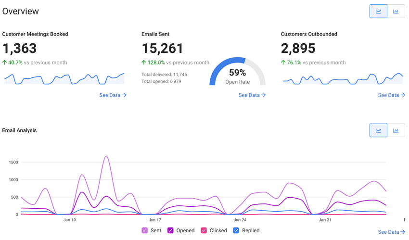Click arrow beside Meetings Booked See Data

(x=124, y=95)
